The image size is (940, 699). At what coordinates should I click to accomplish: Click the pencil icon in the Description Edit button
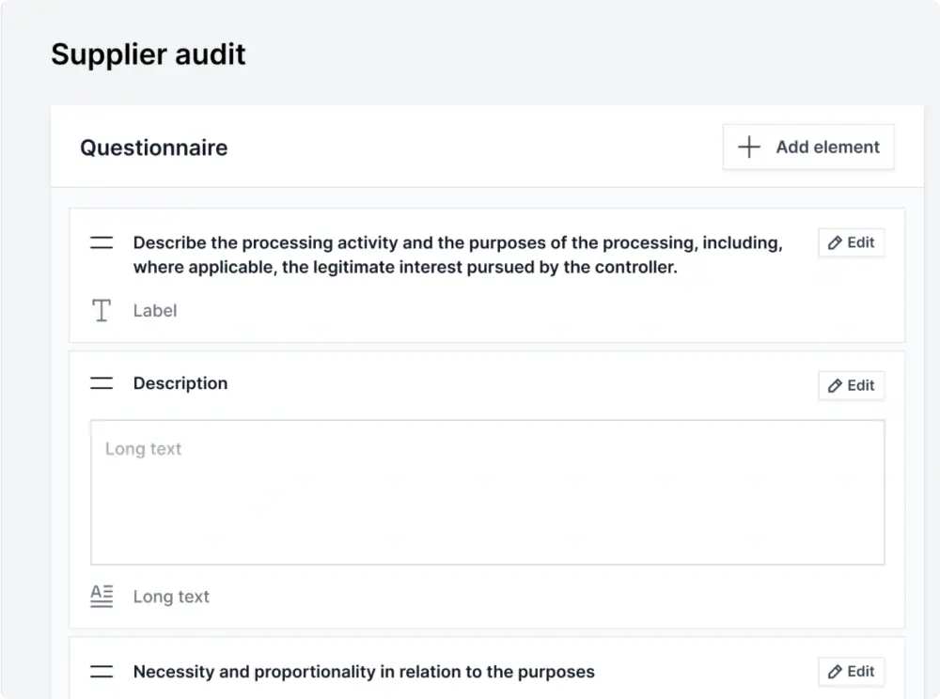pos(835,386)
